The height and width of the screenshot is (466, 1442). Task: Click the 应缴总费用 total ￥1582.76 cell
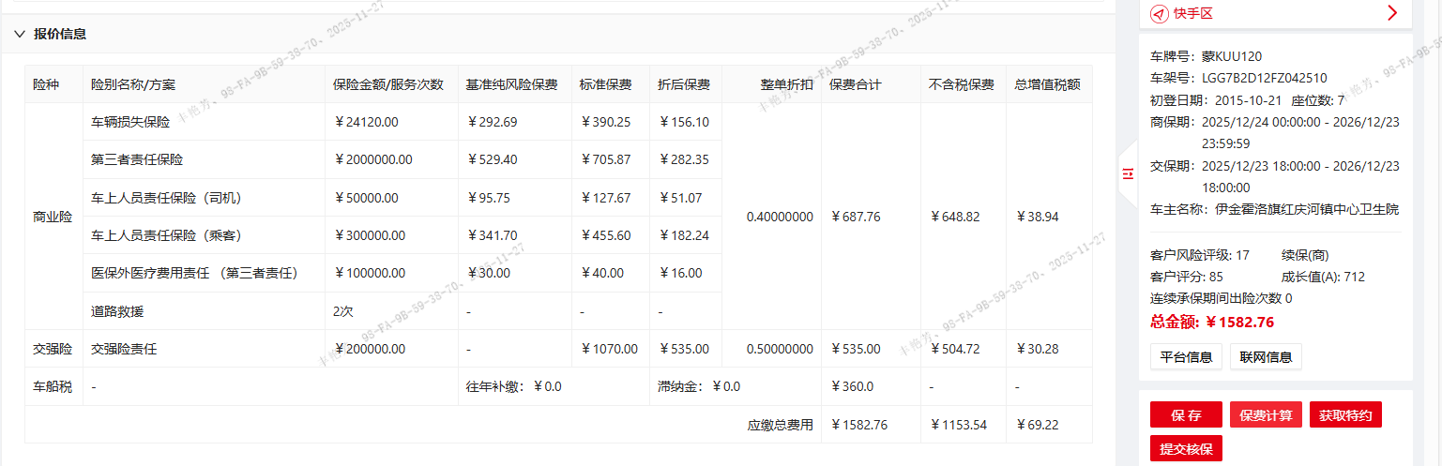click(x=858, y=425)
